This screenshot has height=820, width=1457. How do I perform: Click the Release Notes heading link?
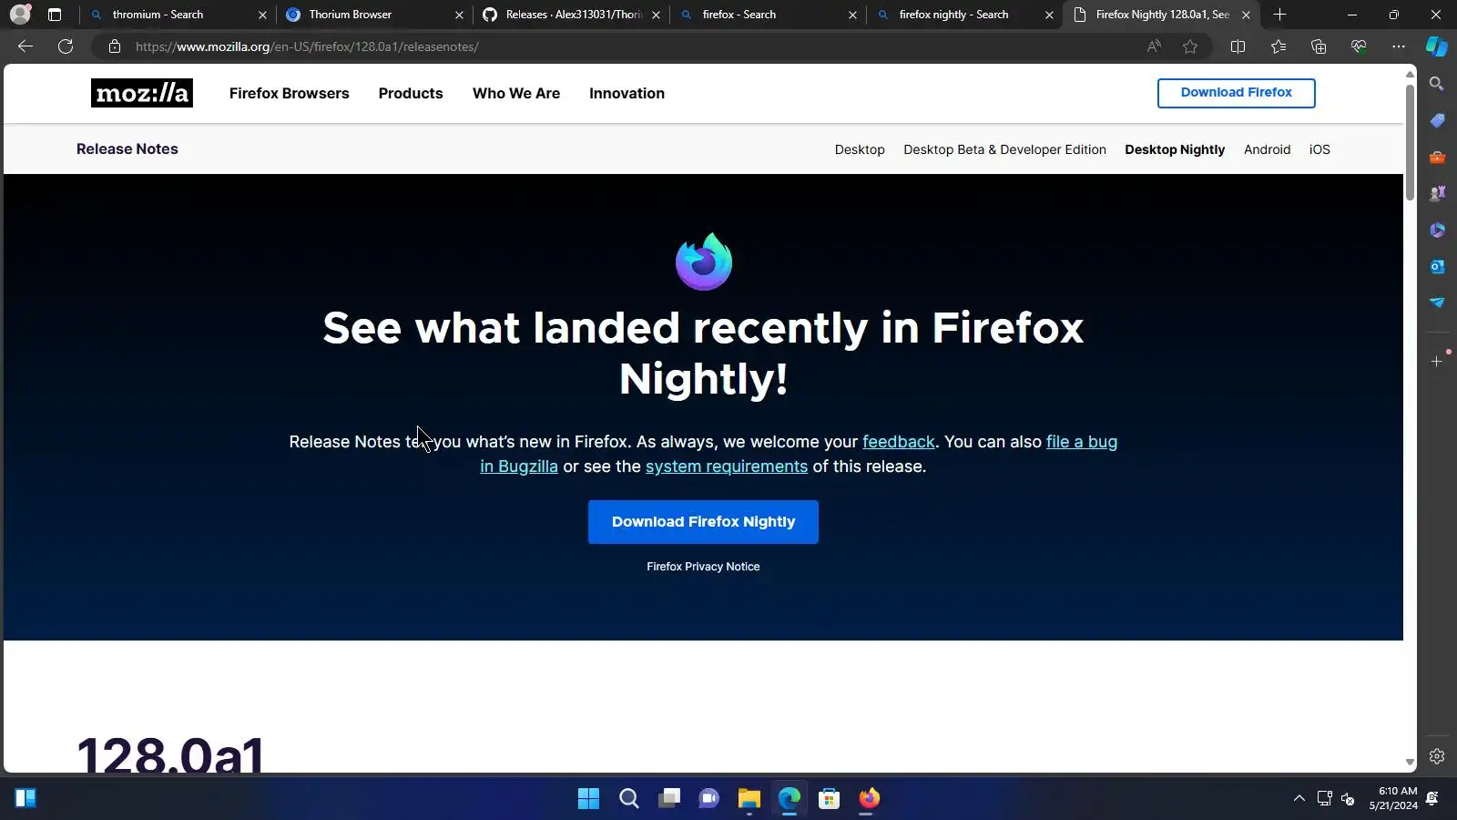tap(127, 149)
